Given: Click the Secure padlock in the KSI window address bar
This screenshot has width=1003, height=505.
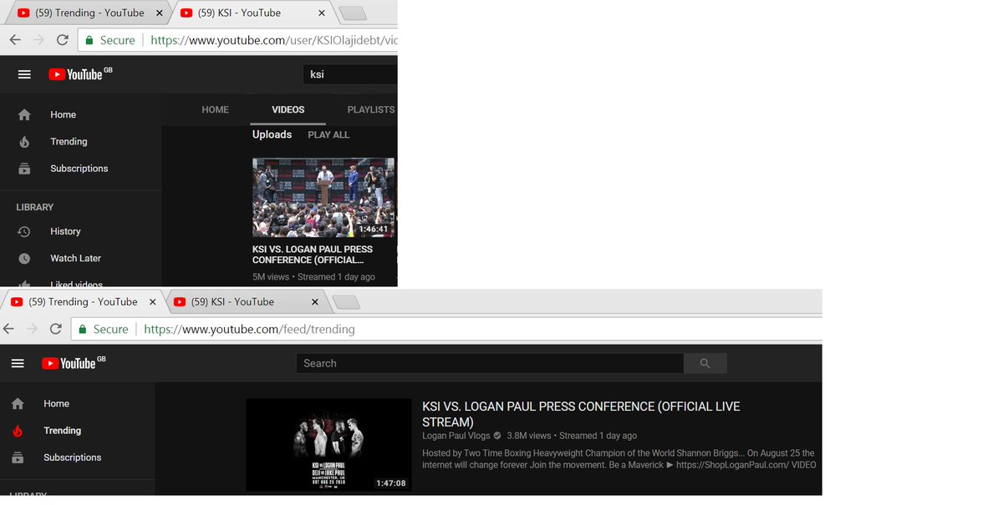Looking at the screenshot, I should click(x=89, y=40).
